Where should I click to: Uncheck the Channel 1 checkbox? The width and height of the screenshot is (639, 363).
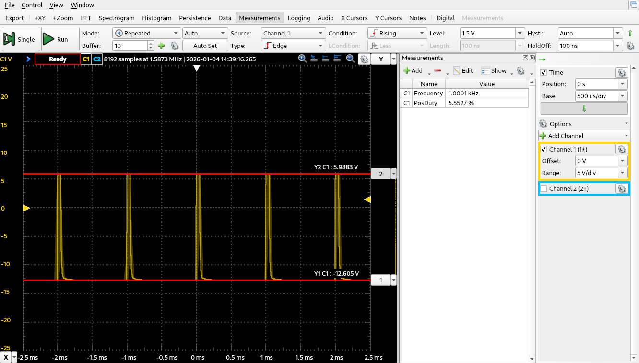[x=544, y=149]
